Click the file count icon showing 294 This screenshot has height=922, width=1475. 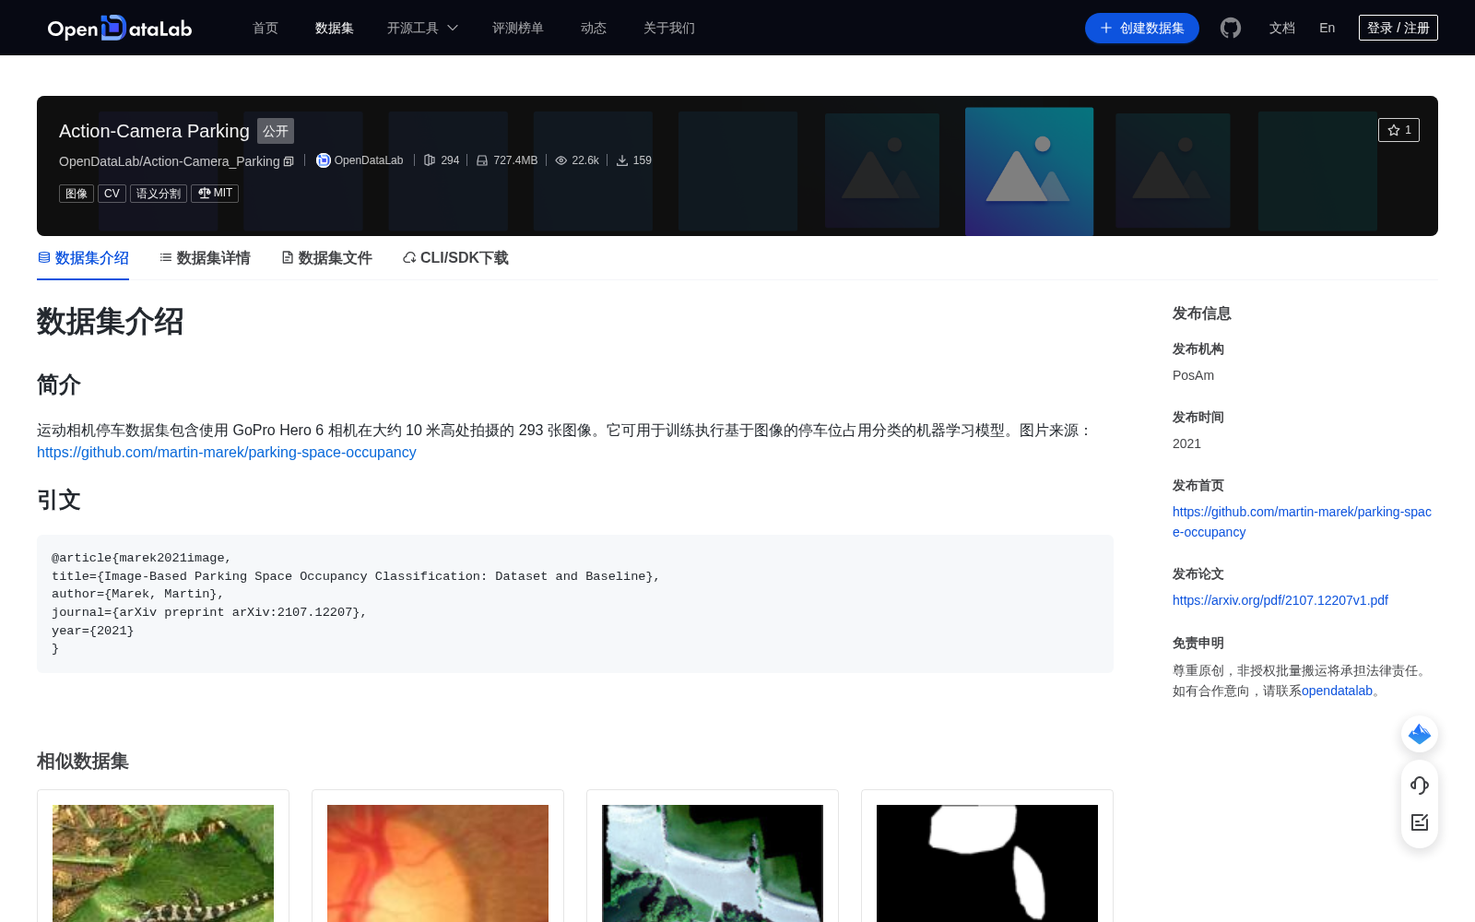430,160
